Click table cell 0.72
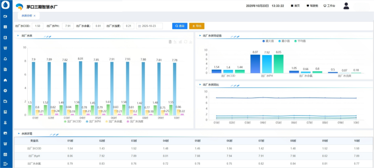Image resolution: width=374 pixels, height=168 pixels. click(x=166, y=164)
